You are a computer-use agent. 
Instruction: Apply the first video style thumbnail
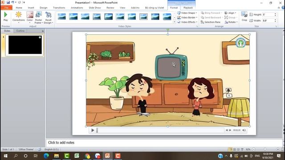(61, 17)
